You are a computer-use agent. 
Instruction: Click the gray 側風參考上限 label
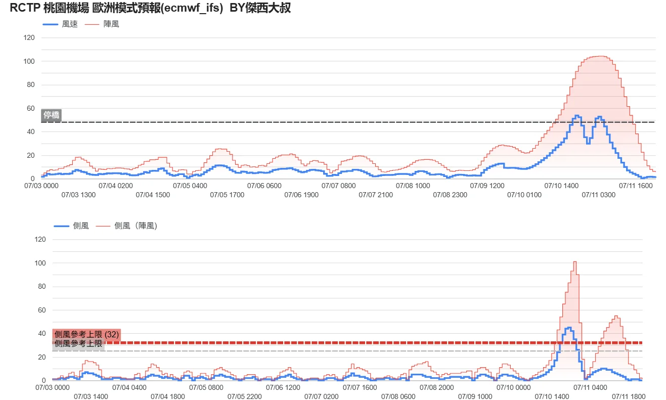78,344
